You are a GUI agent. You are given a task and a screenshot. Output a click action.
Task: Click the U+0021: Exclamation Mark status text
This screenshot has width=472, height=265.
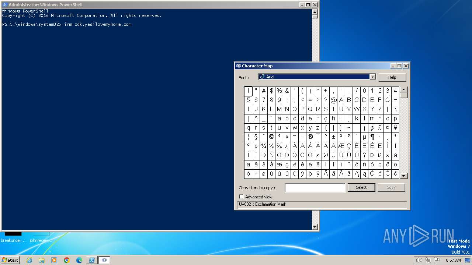(x=263, y=204)
